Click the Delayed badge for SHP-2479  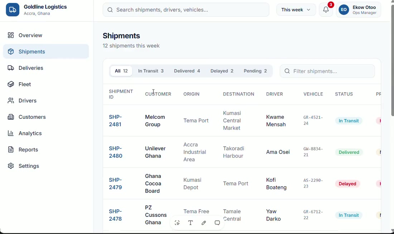click(x=347, y=184)
